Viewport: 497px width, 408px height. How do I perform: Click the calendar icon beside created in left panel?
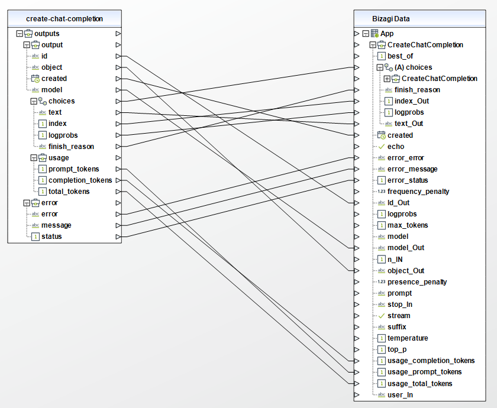tap(35, 79)
